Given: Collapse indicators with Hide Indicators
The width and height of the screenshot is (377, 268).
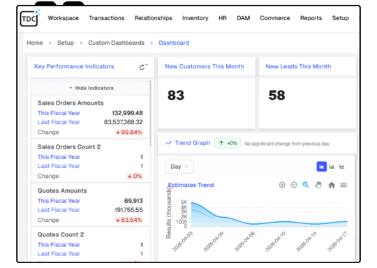Looking at the screenshot, I should click(91, 88).
